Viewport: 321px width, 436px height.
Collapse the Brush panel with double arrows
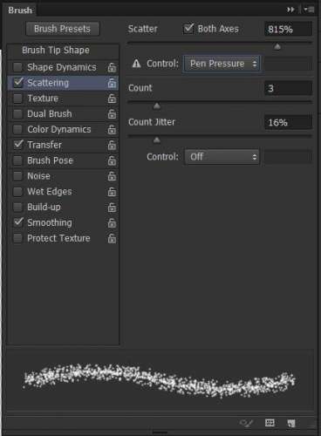tap(290, 10)
